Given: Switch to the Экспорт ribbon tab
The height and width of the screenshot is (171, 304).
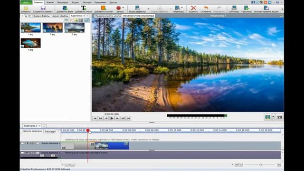Looking at the screenshot, I should pos(87,2).
